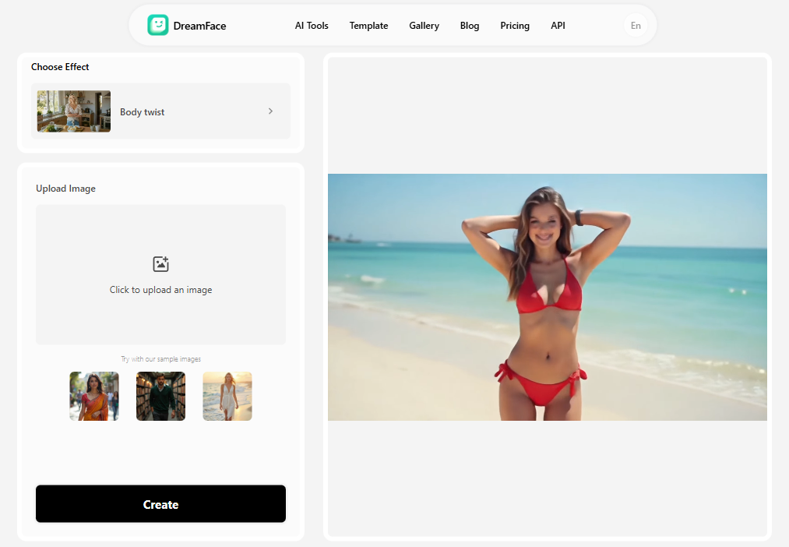789x547 pixels.
Task: Click the DreamFace smiley logo icon
Action: (158, 25)
